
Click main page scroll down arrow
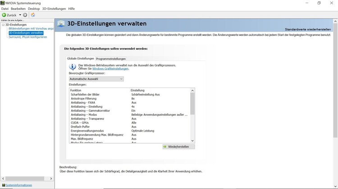point(335,186)
